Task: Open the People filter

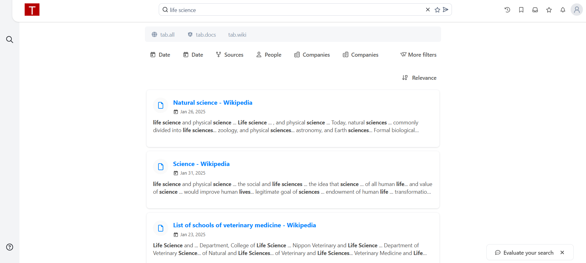Action: [269, 55]
